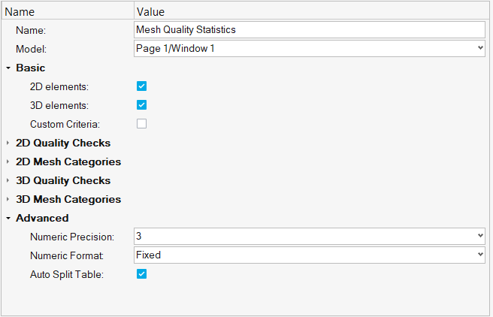
Task: Open the Numeric Format dropdown
Action: pos(480,255)
